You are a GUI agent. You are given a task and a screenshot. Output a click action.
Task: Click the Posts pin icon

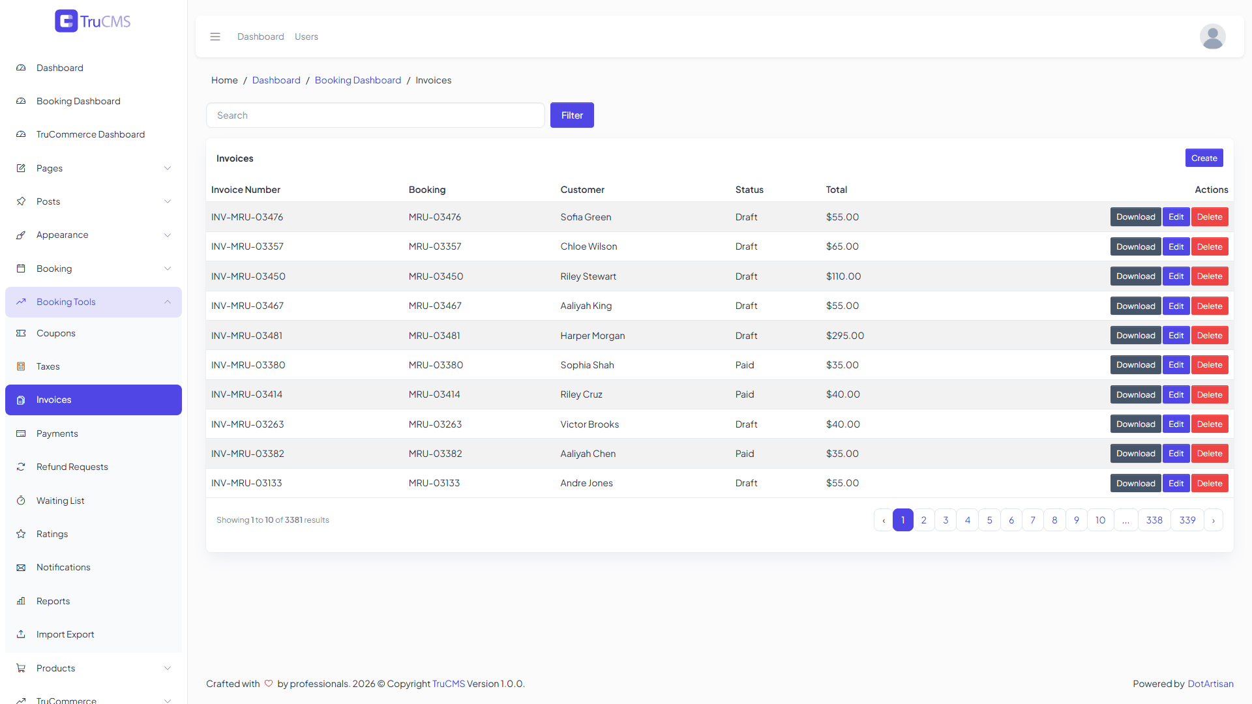pos(21,201)
